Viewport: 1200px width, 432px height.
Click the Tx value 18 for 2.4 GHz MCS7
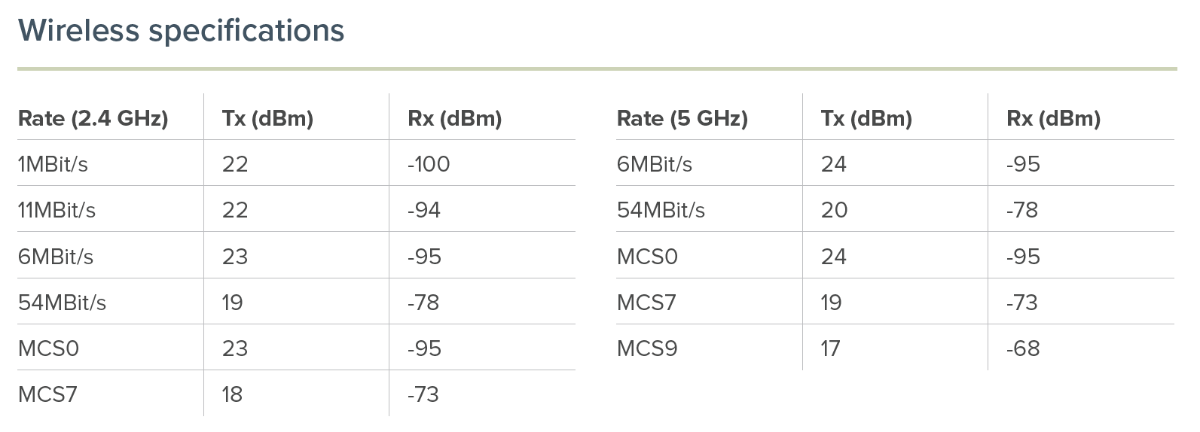click(x=232, y=394)
